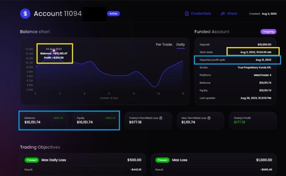This screenshot has height=176, width=286.
Task: Switch the chart to Per Trade
Action: tap(164, 44)
